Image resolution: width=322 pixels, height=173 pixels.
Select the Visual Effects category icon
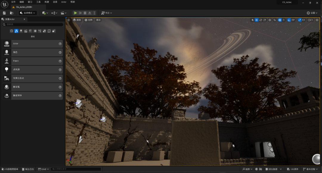pyautogui.click(x=30, y=31)
